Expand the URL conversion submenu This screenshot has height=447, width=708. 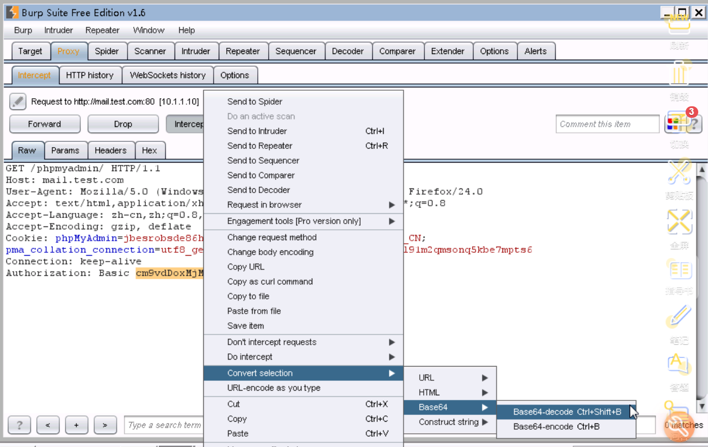[x=450, y=377]
